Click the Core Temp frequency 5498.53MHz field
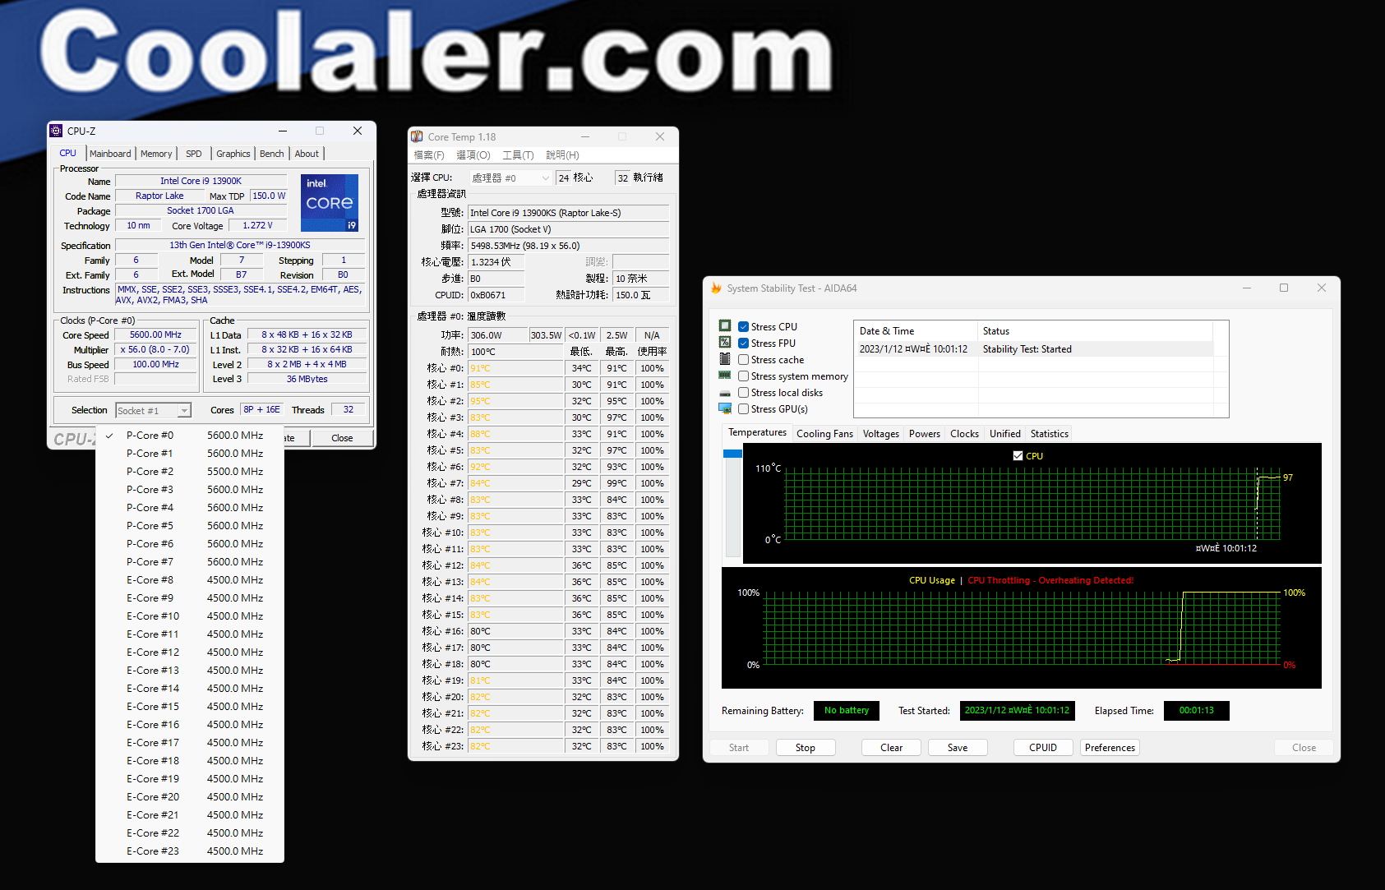The width and height of the screenshot is (1385, 890). (x=568, y=246)
